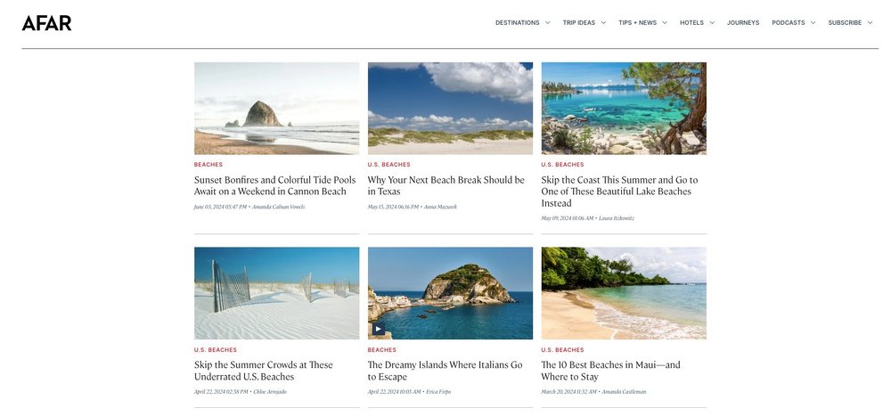Image resolution: width=891 pixels, height=416 pixels.
Task: Click the Cannon Beach haystack rock photo
Action: tap(277, 109)
